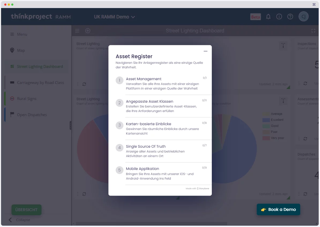The image size is (320, 227).
Task: Expand the UK RAMM Demo dropdown
Action: (x=114, y=17)
